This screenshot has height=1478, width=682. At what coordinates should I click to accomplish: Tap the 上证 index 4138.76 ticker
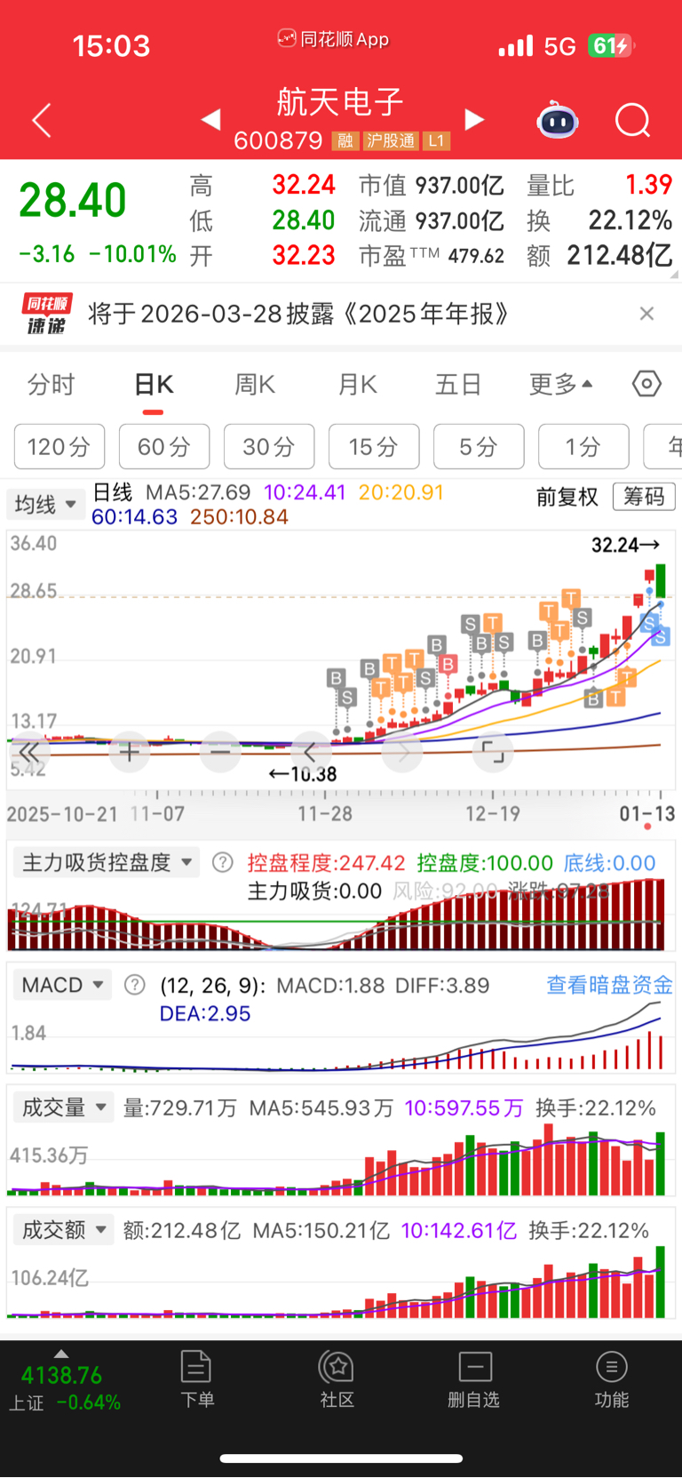pyautogui.click(x=64, y=1388)
